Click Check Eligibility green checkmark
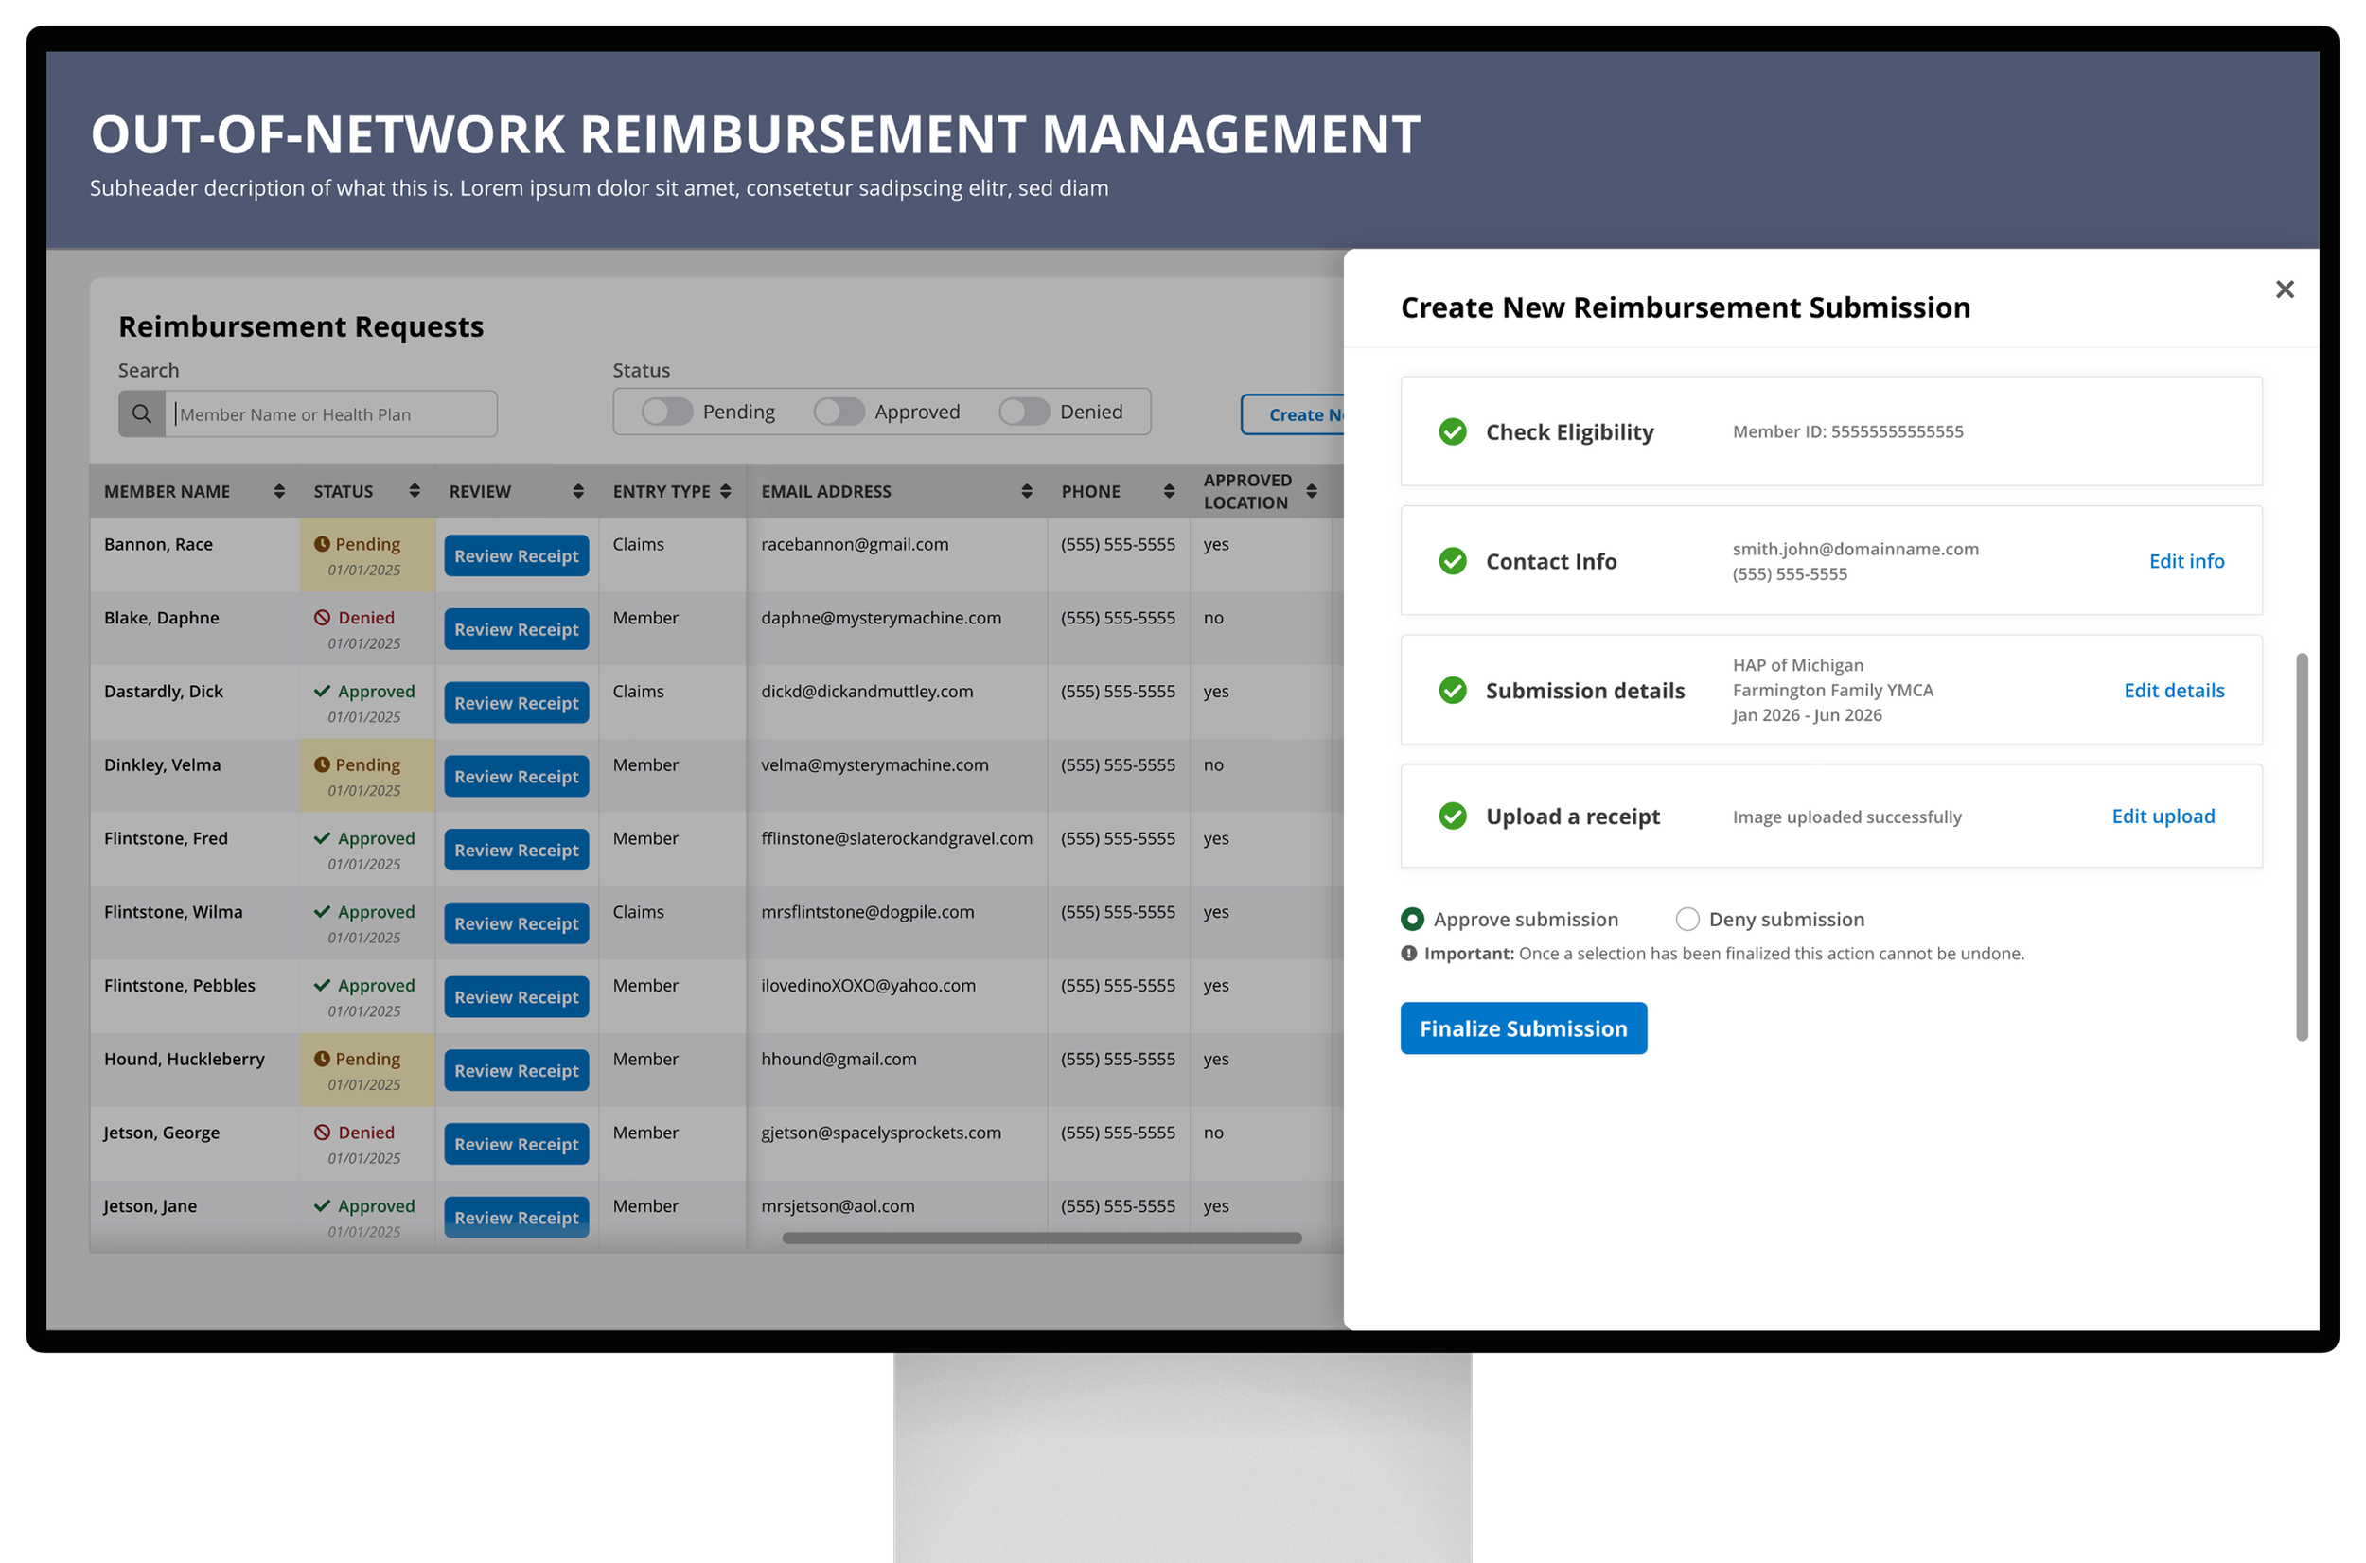2366x1563 pixels. coord(1453,431)
